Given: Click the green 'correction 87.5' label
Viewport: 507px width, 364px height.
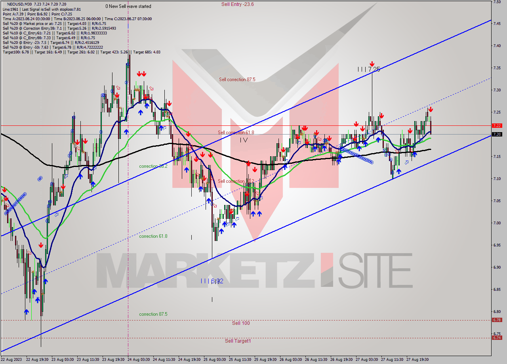Looking at the screenshot, I should click(153, 314).
